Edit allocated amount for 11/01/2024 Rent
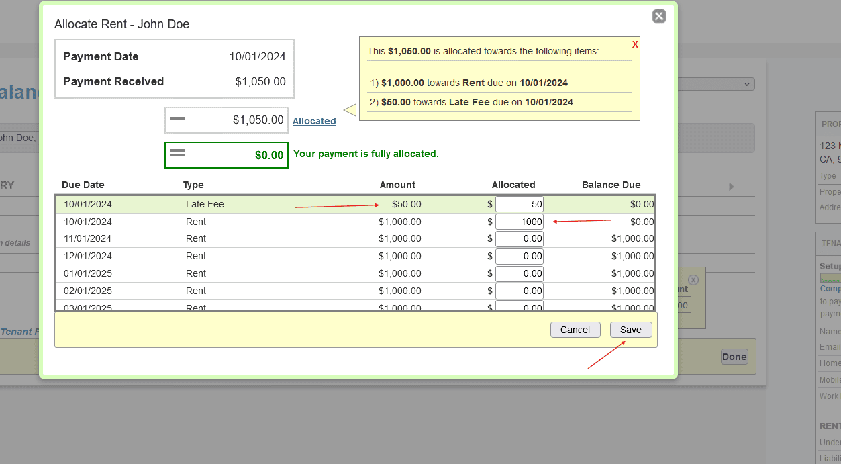 [x=519, y=238]
